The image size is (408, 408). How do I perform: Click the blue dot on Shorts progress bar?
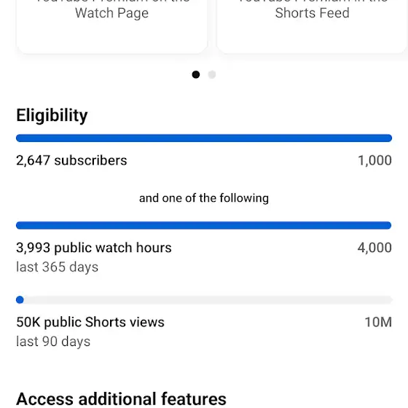(20, 299)
